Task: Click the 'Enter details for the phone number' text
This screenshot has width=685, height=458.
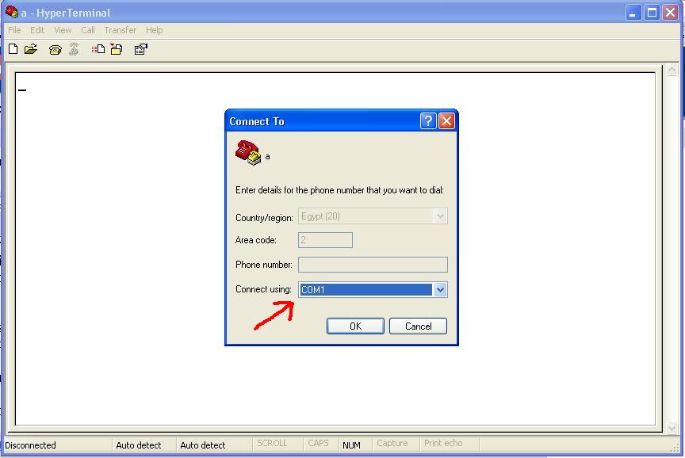Action: click(339, 190)
